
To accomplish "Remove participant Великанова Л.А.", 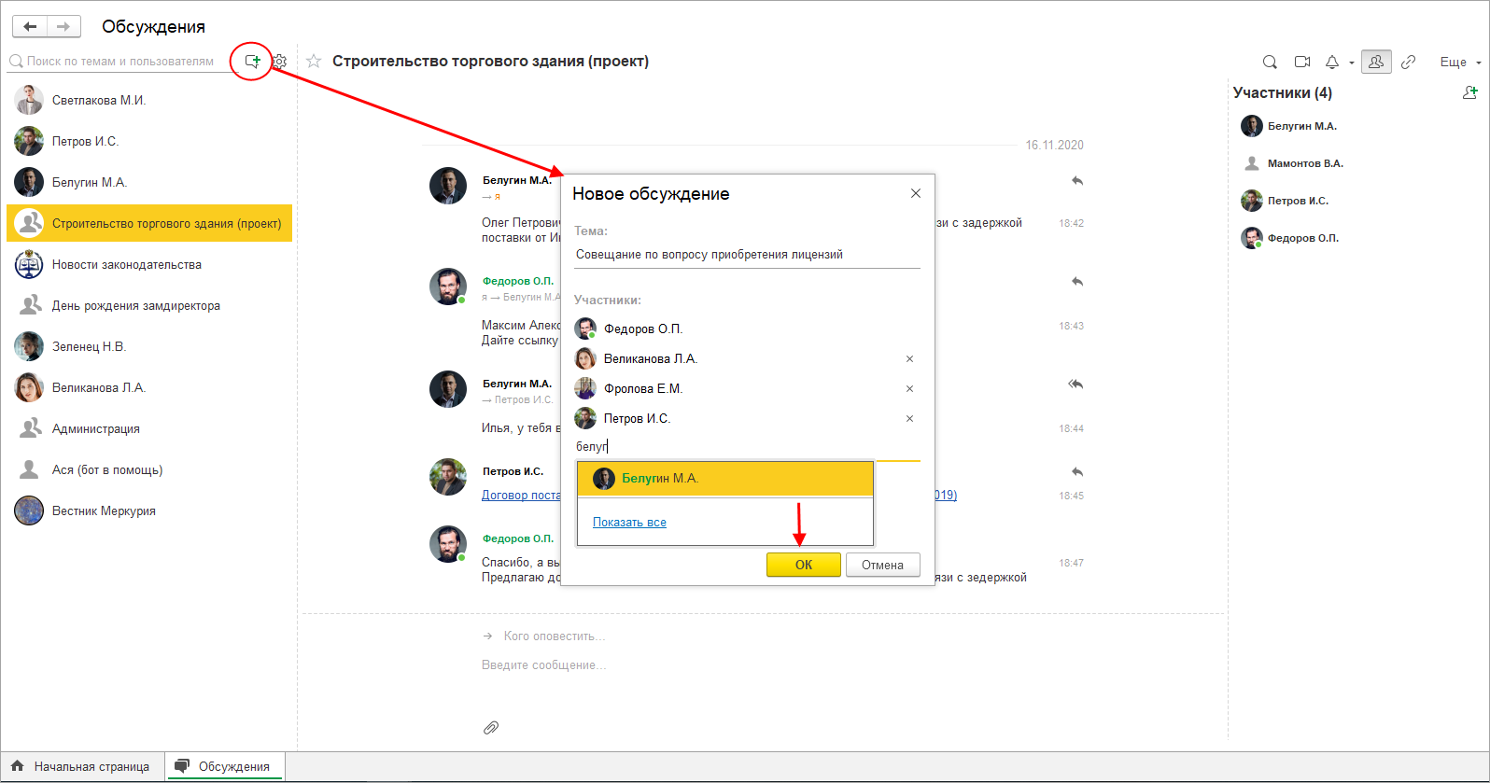I will tap(909, 359).
